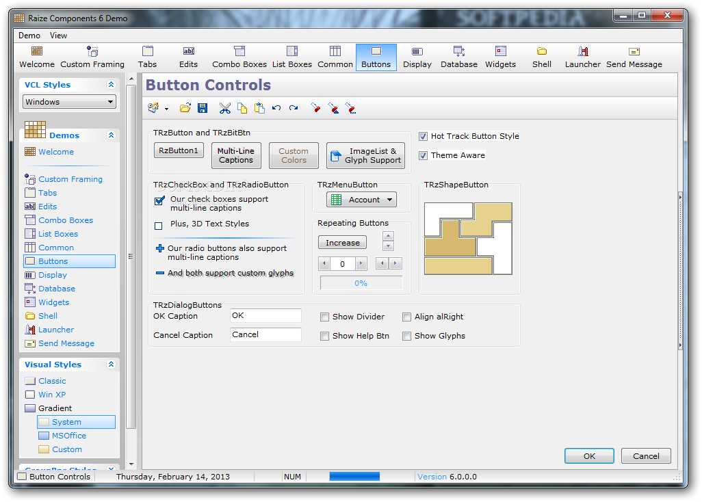702x502 pixels.
Task: Click the third red flashlight toolbar icon
Action: [350, 108]
